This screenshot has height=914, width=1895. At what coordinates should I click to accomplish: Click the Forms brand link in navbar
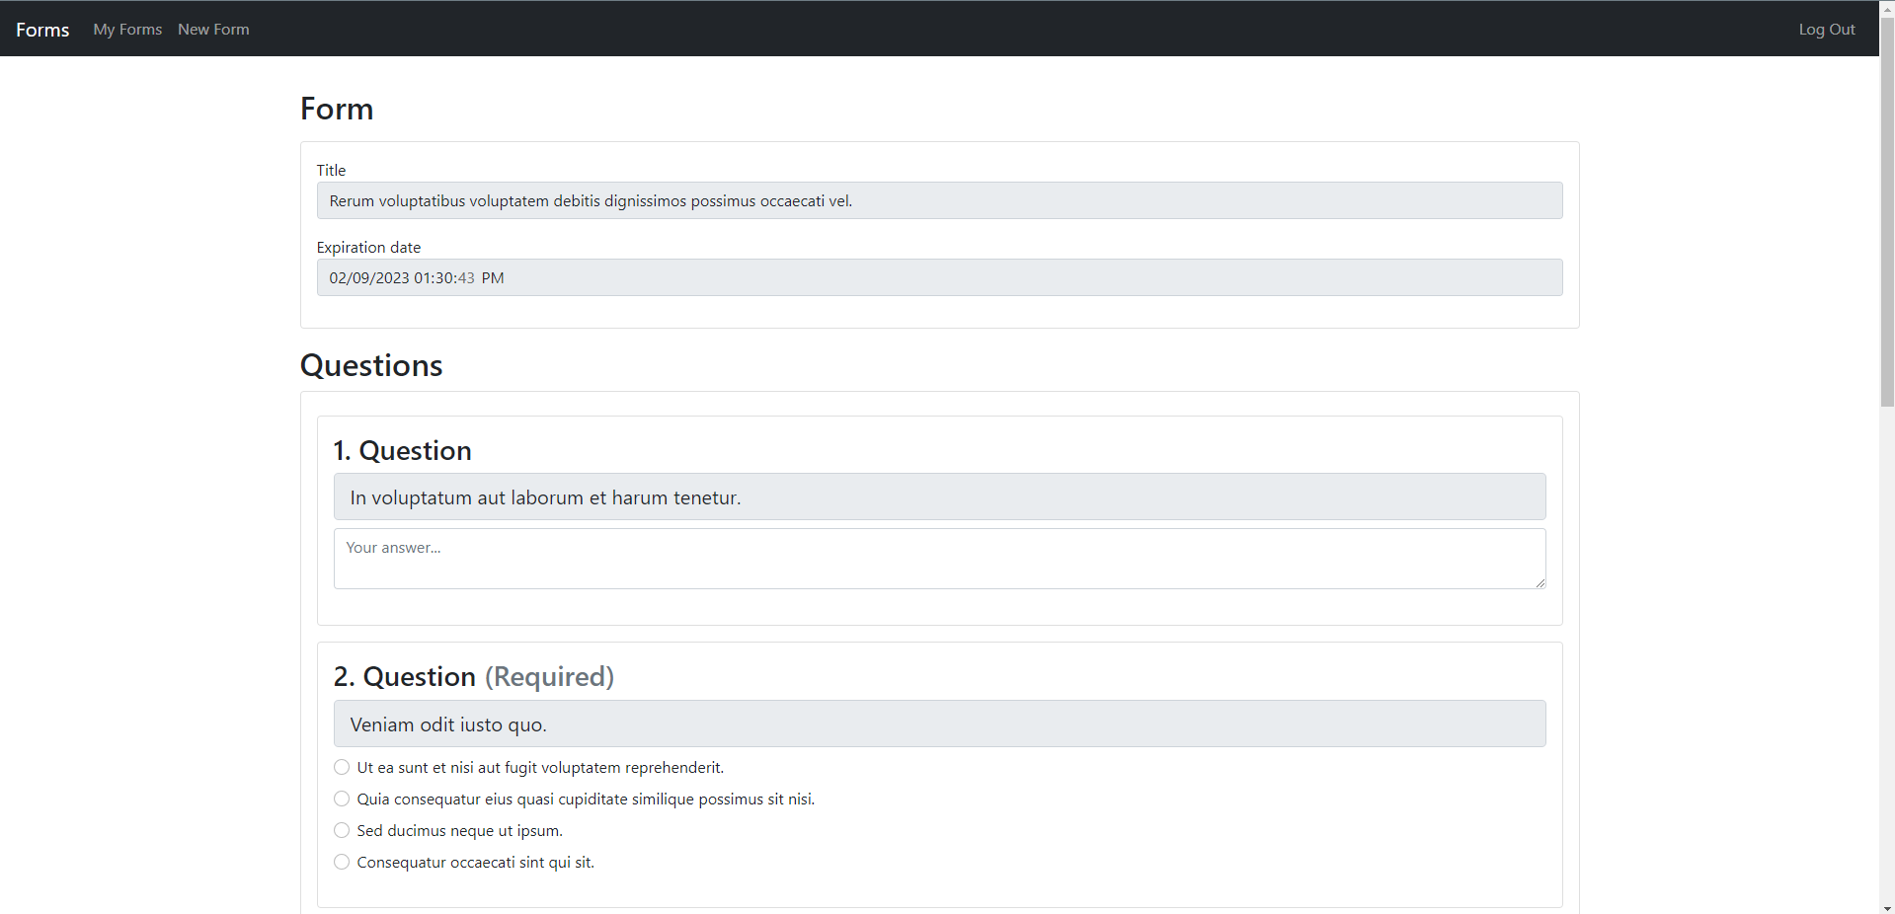(42, 29)
